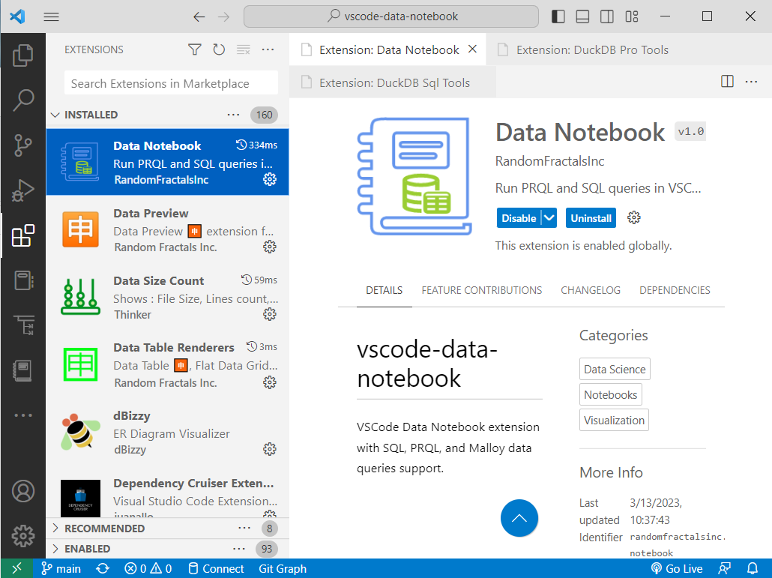772x578 pixels.
Task: Open the RandomFractalsInc publisher link
Action: coord(549,161)
